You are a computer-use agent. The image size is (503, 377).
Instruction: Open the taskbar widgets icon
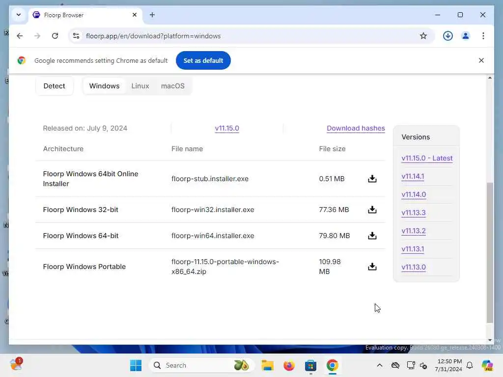click(x=16, y=365)
